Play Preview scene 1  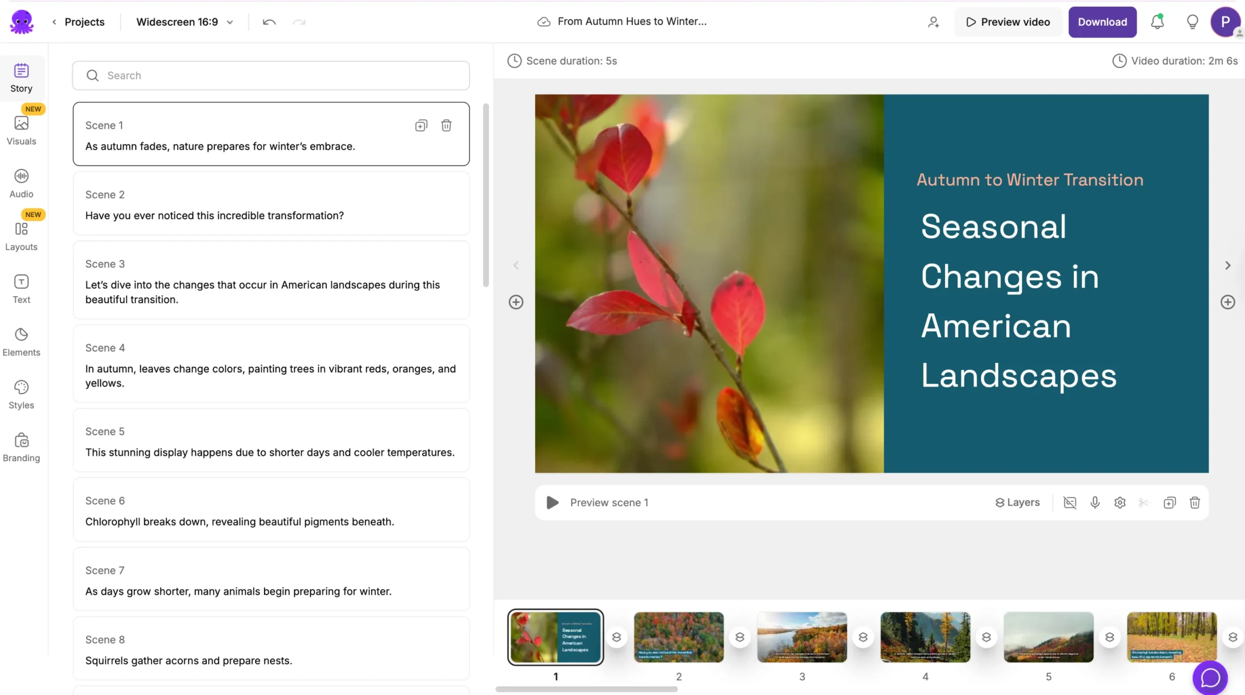click(x=552, y=503)
